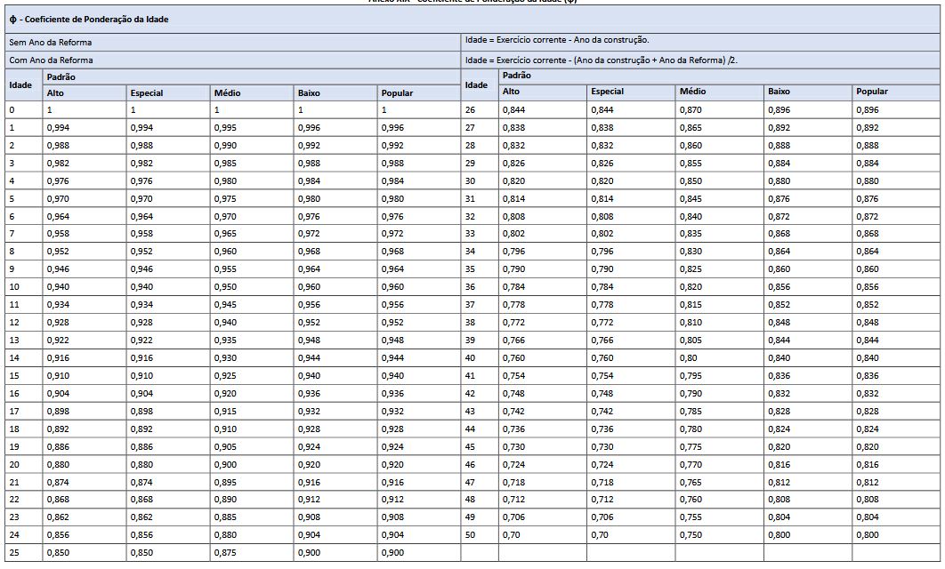
Task: Select the 'Alto' column header in left table
Action: [56, 92]
